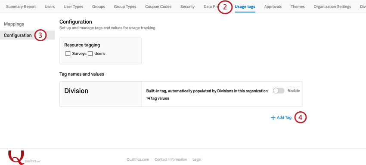Select Mappings in the left sidebar
Screen dimensions: 366x165
pos(14,24)
